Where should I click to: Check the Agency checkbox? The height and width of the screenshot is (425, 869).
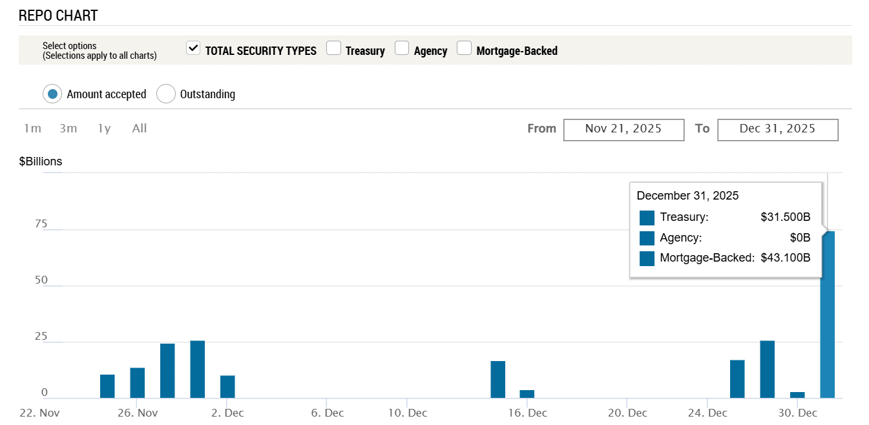point(402,48)
